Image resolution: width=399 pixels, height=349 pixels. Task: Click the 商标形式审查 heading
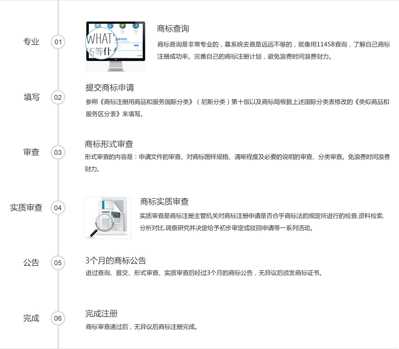click(x=109, y=144)
